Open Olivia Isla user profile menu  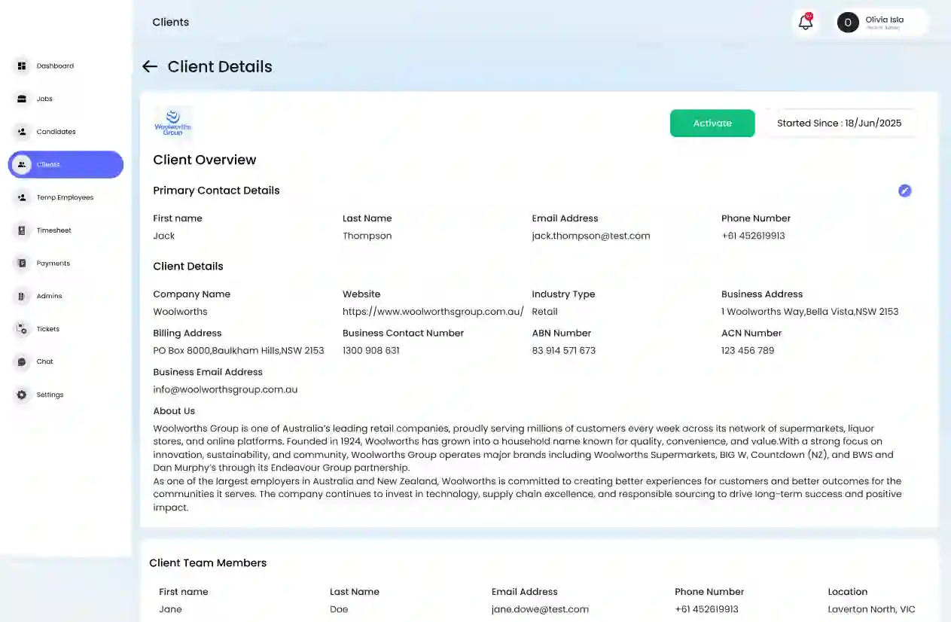(882, 23)
